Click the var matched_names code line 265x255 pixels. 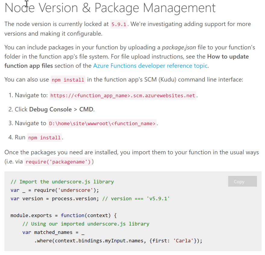[53, 232]
